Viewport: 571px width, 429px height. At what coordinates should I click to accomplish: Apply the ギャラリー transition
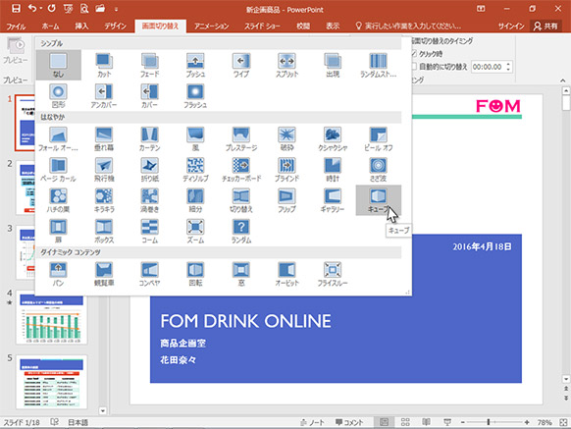tap(333, 200)
